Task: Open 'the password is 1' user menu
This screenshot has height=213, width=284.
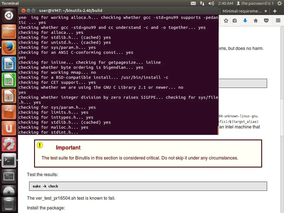Action: pyautogui.click(x=255, y=3)
